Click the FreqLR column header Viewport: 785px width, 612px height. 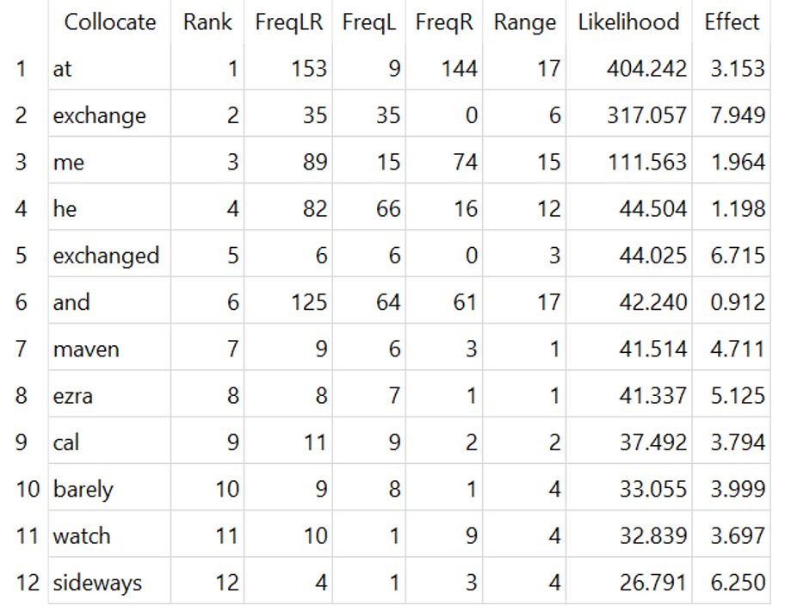(288, 22)
